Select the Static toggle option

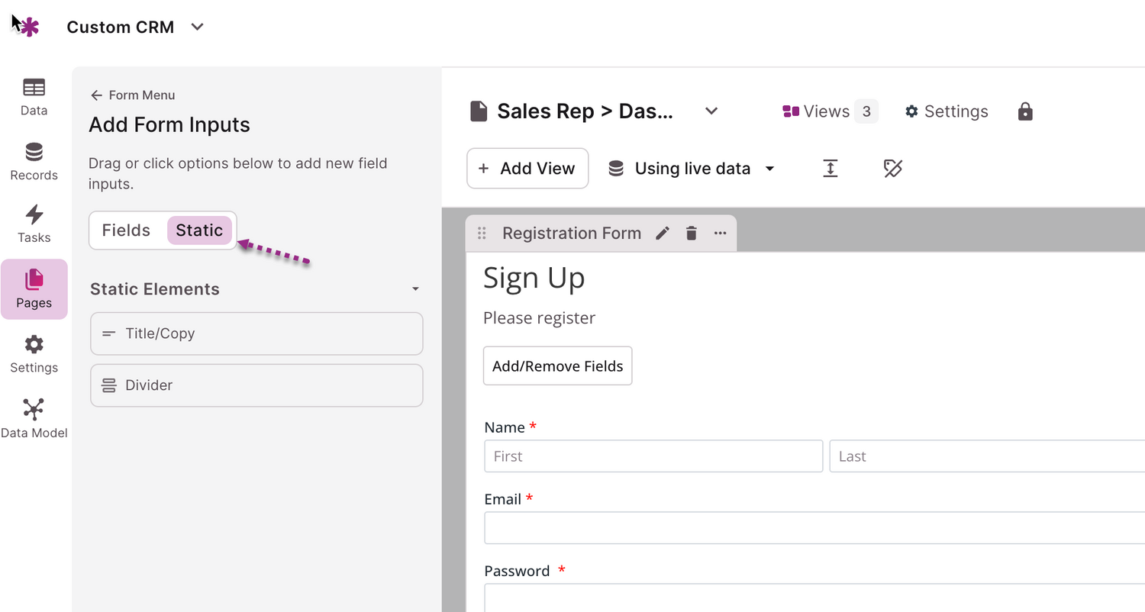click(199, 230)
